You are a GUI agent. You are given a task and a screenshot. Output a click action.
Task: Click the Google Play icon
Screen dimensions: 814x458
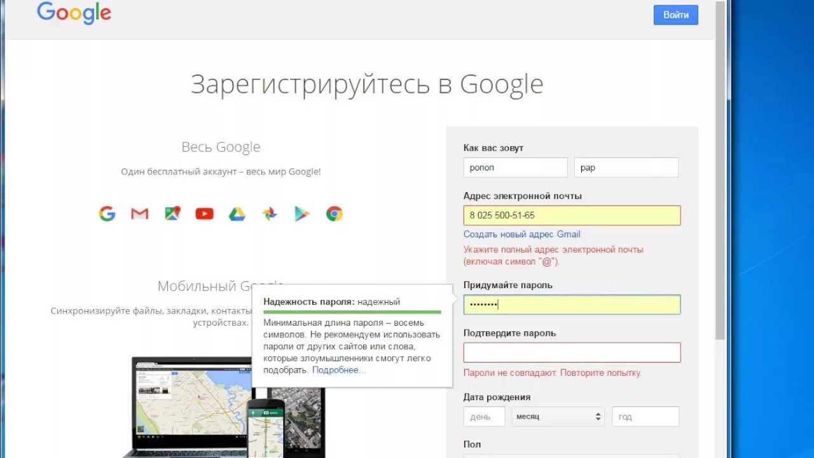[x=302, y=214]
